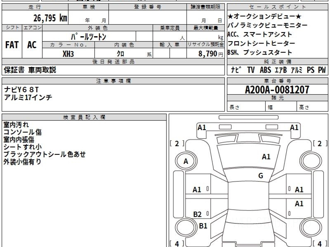The width and height of the screenshot is (330, 247).
Task: Click the 室内内張傷 inspector note
Action: pos(19,140)
